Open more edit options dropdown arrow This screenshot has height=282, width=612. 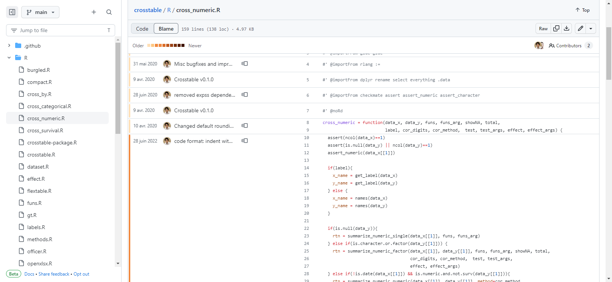tap(591, 28)
